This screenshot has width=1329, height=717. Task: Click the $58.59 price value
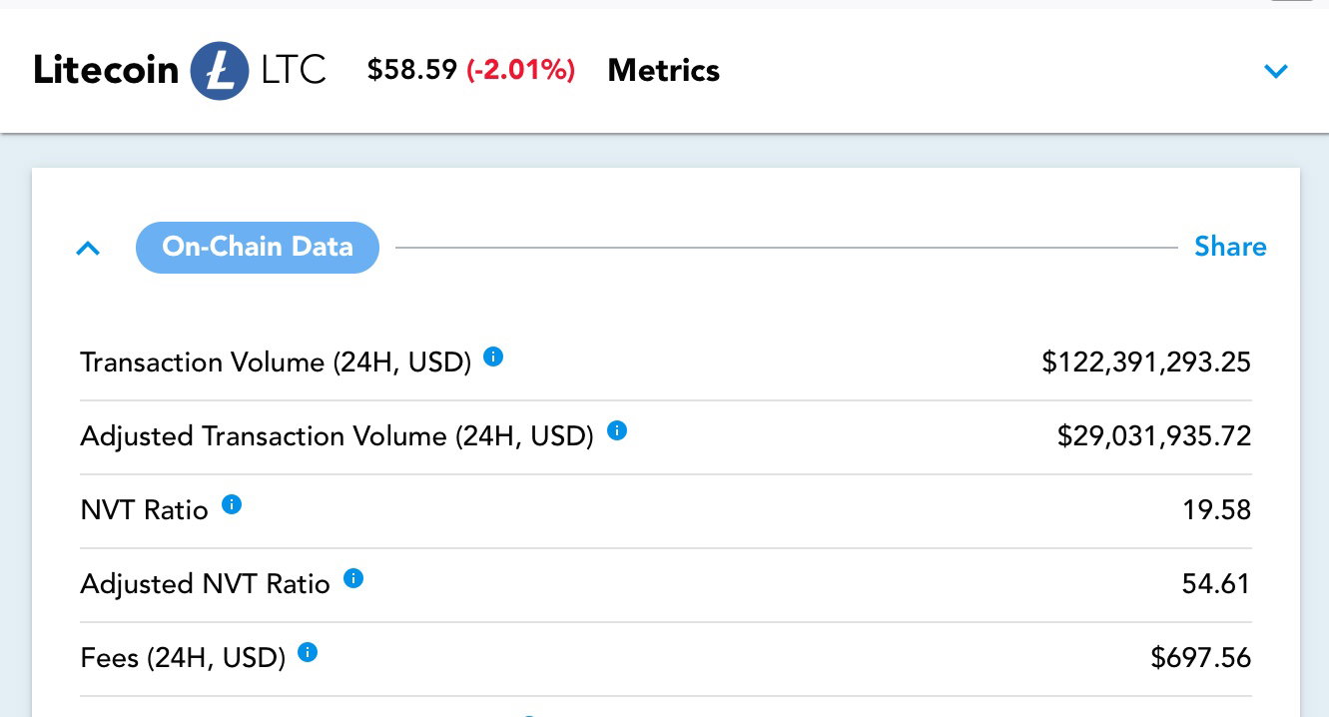tap(412, 70)
